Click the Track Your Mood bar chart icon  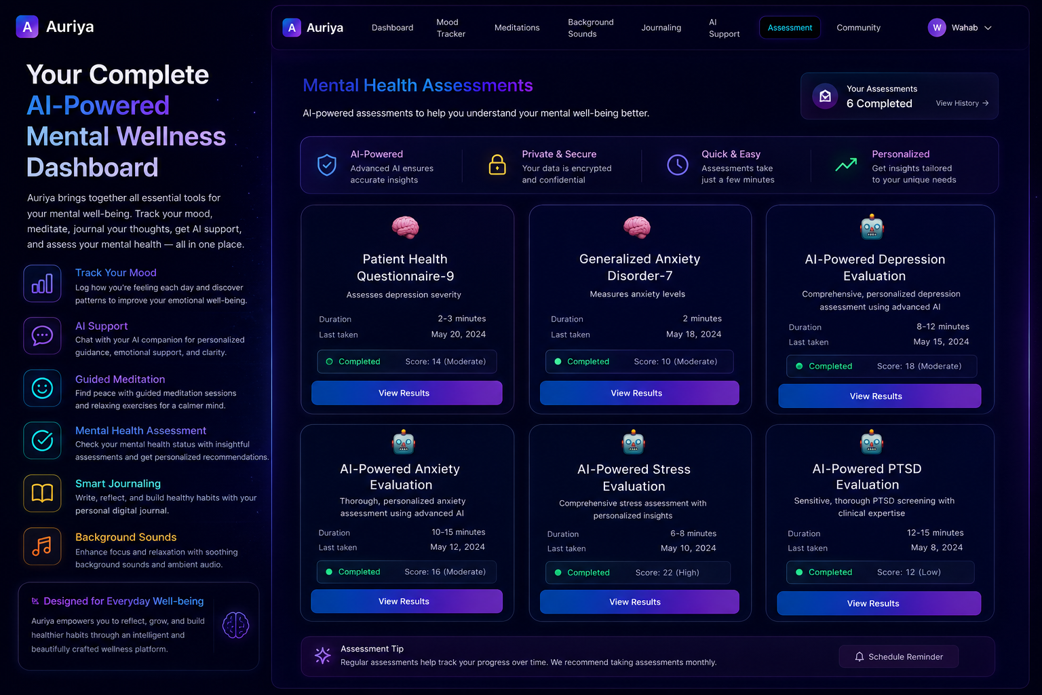coord(42,283)
